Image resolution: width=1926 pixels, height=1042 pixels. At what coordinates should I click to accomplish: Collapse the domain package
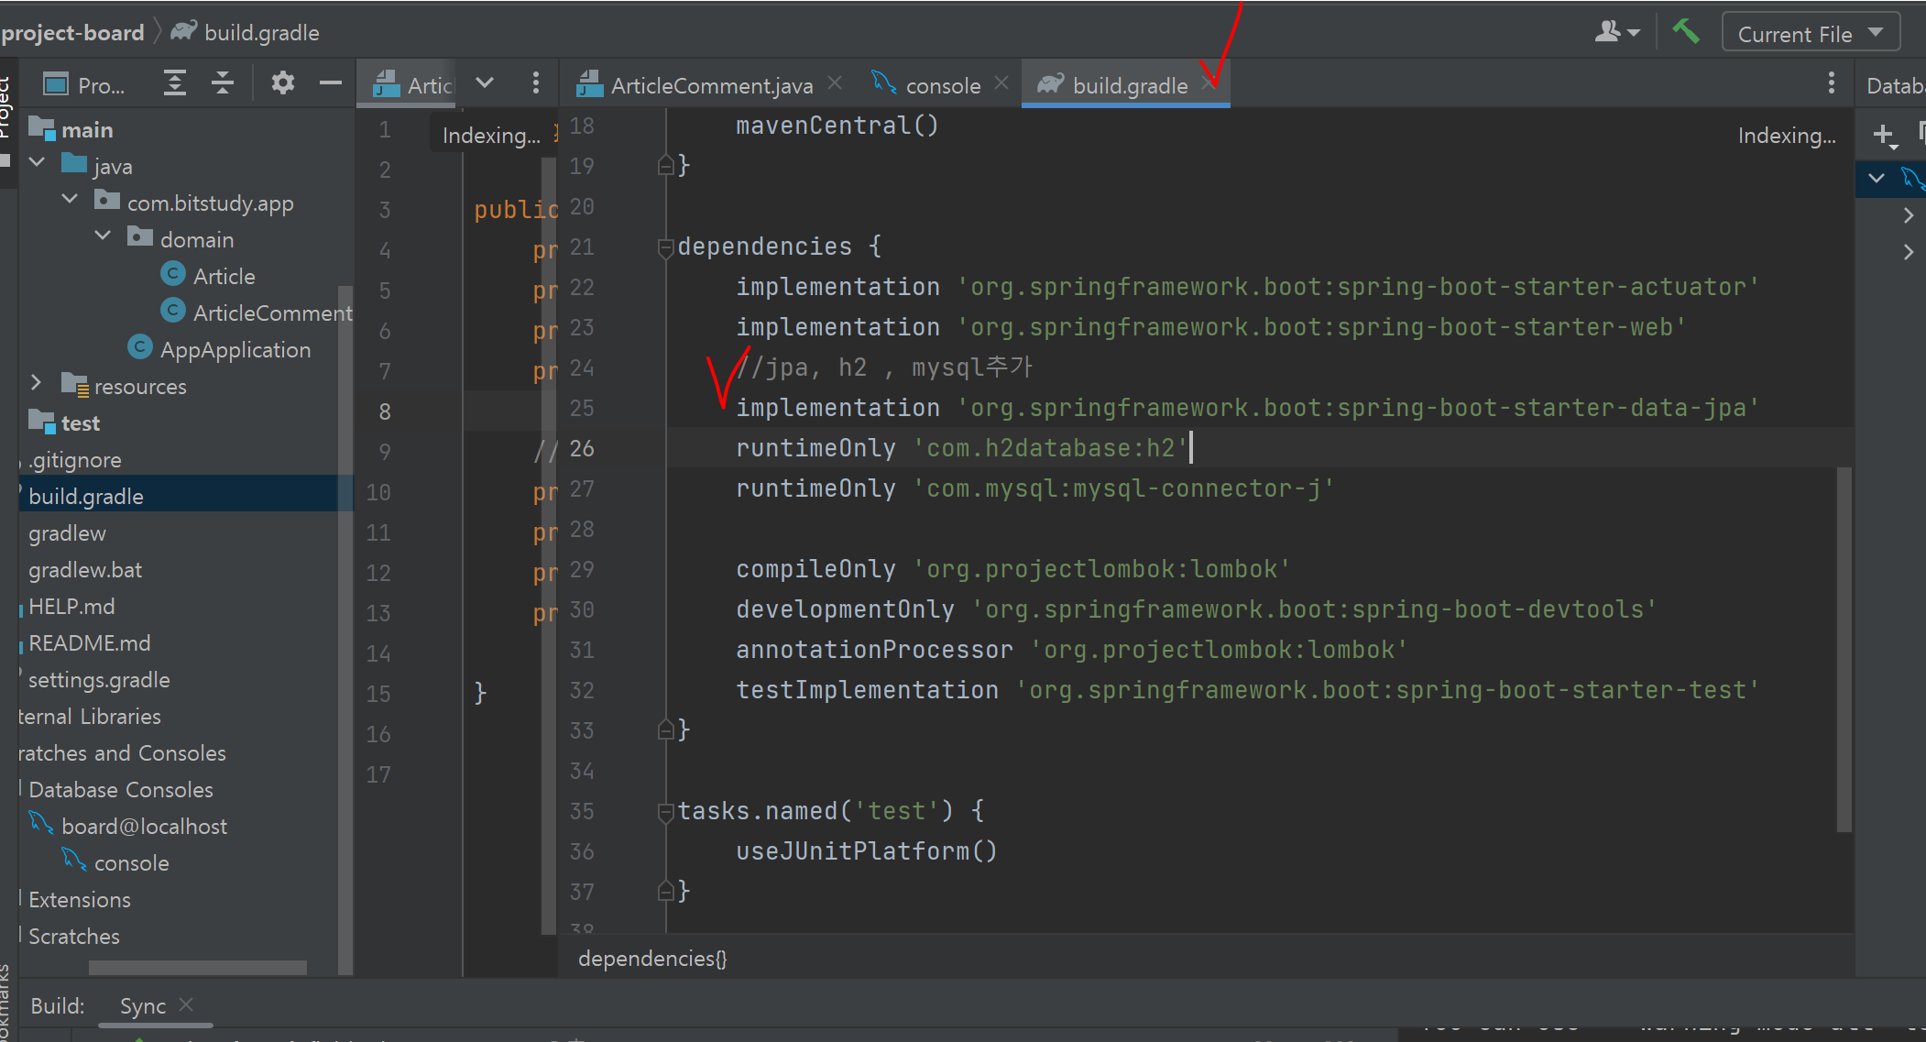(103, 237)
